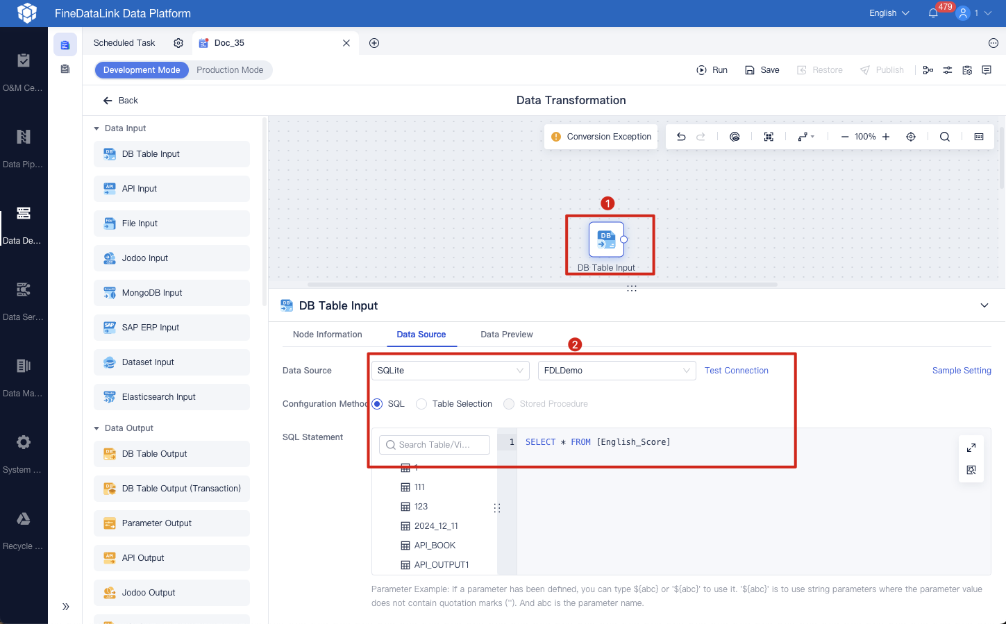Open the SQLite data source type dropdown
The height and width of the screenshot is (624, 1006).
point(451,371)
